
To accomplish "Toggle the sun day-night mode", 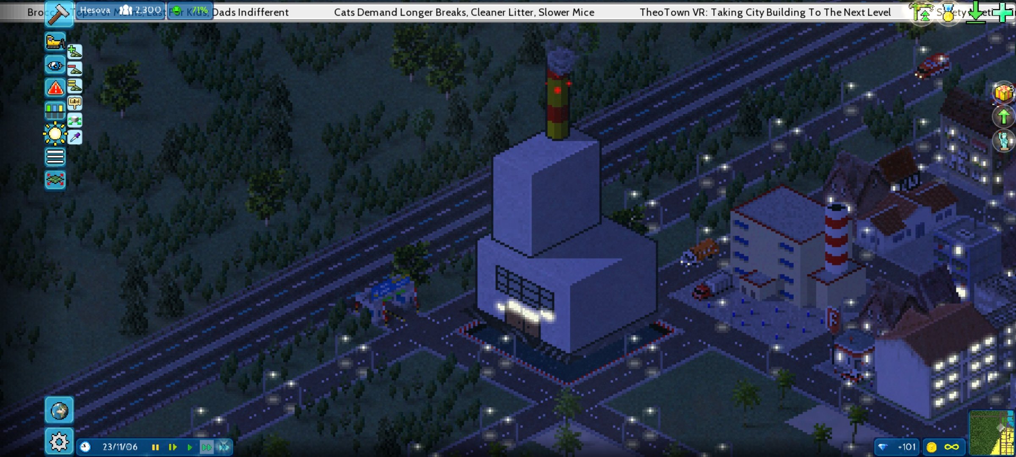I will pyautogui.click(x=55, y=134).
